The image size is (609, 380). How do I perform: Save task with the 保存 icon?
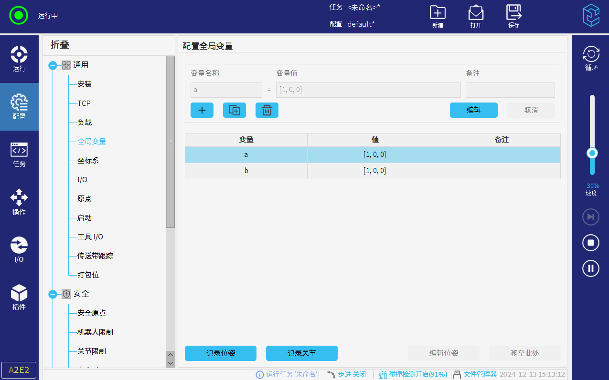pyautogui.click(x=514, y=17)
